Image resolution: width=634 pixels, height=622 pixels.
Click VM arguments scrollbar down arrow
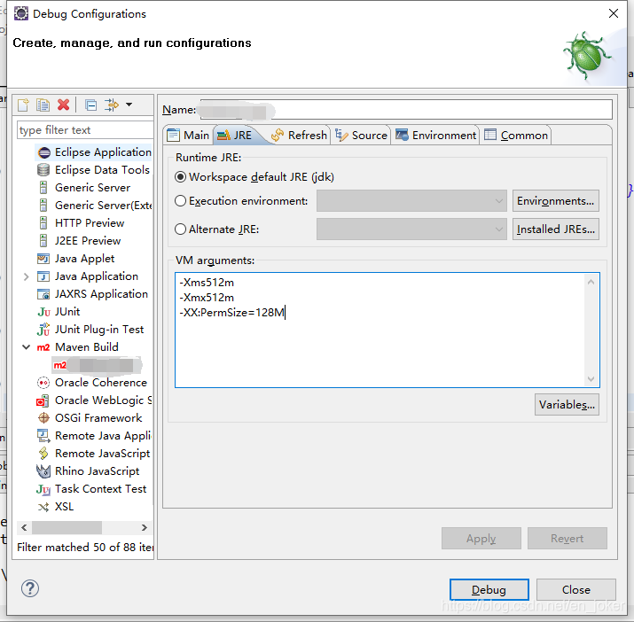(x=591, y=379)
